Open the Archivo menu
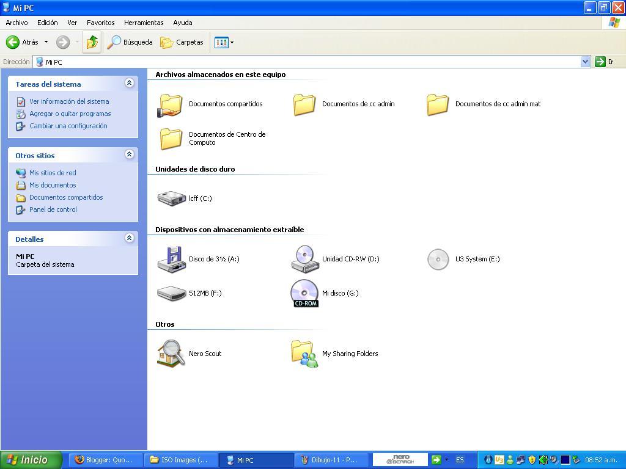Viewport: 626px width, 469px height. [17, 23]
